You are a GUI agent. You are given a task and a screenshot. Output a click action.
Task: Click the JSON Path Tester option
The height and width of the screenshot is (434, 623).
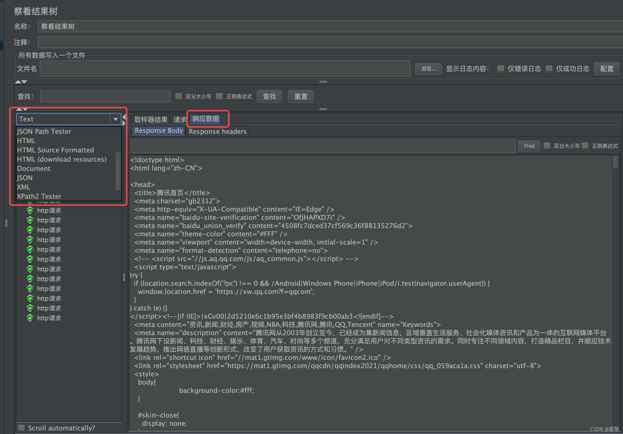[43, 131]
